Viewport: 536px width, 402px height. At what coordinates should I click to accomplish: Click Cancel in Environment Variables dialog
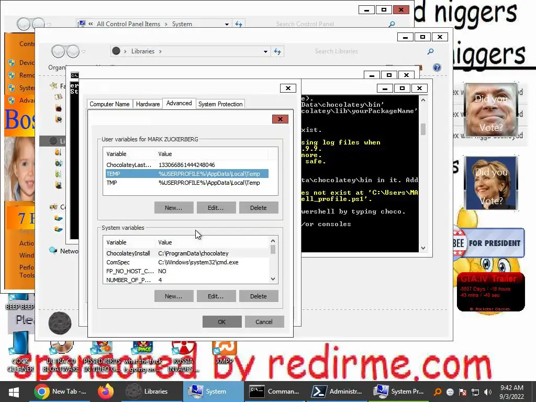click(264, 322)
